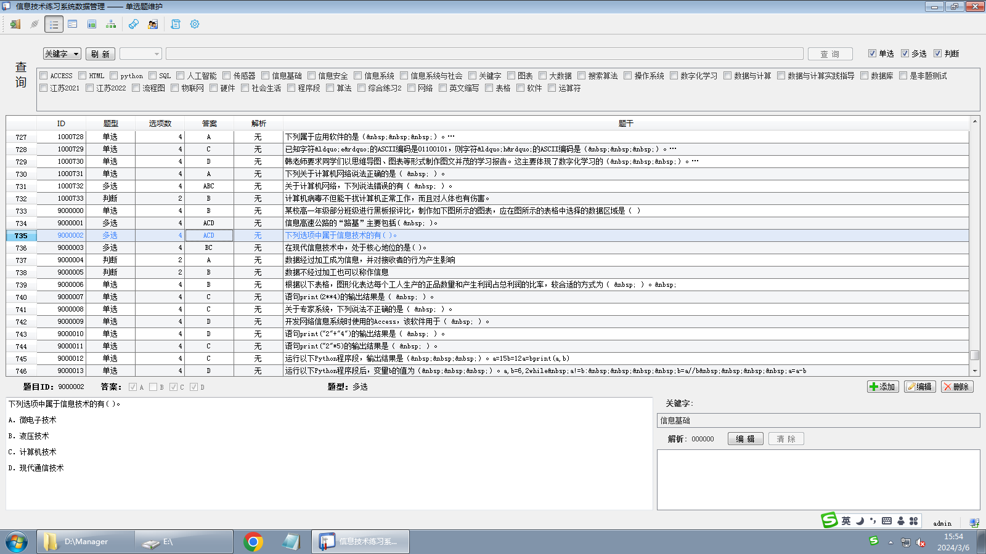Click the exit door toolbar icon
The width and height of the screenshot is (986, 554).
tap(15, 24)
